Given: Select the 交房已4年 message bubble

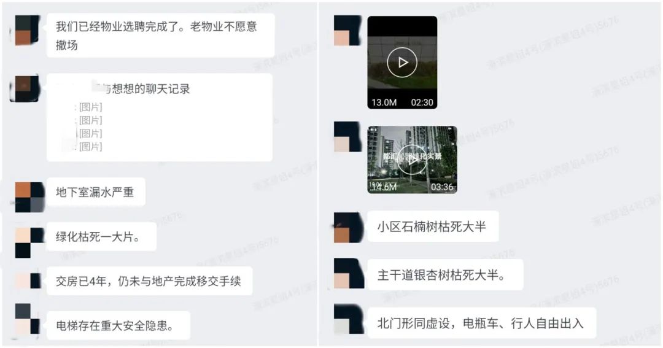Looking at the screenshot, I should point(149,281).
